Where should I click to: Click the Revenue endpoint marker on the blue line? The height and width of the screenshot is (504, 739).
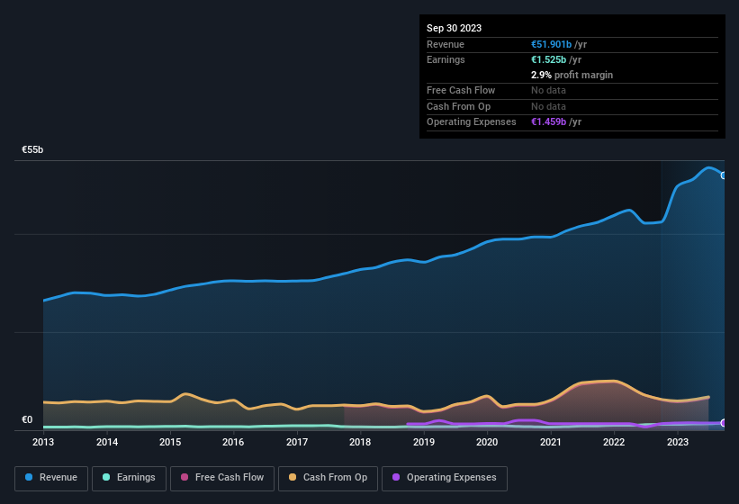tap(724, 175)
